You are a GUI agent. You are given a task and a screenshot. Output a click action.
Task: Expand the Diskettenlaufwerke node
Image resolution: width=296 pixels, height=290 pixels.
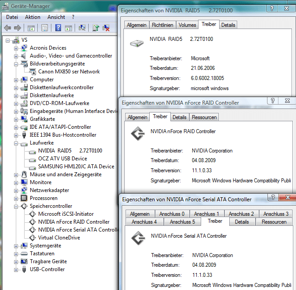[x=16, y=96]
